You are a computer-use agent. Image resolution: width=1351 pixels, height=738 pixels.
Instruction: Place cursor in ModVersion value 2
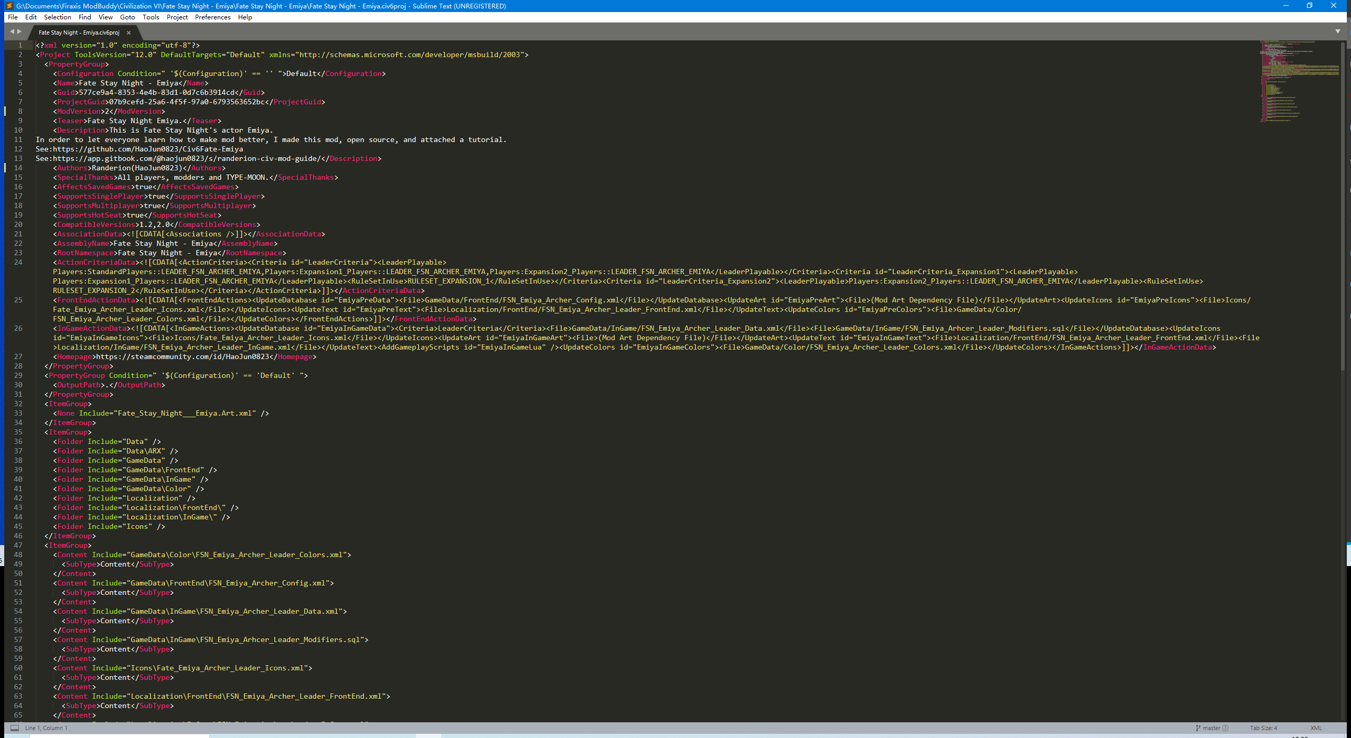coord(107,111)
